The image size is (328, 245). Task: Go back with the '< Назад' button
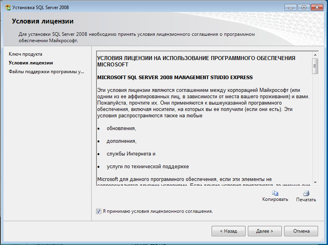point(228,231)
